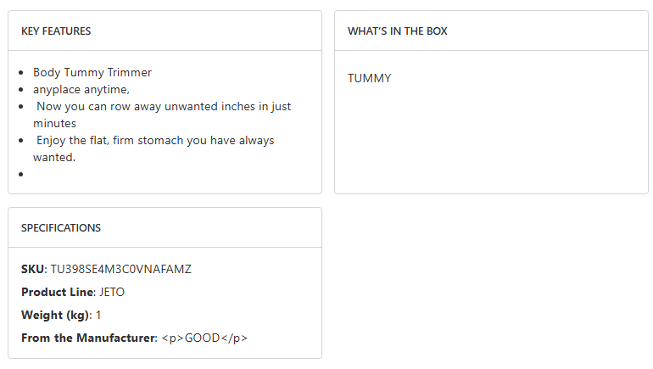Select the SKU code TU398SE4M3C0VNAFAMZ
Viewport: 653px width, 369px height.
coord(121,270)
